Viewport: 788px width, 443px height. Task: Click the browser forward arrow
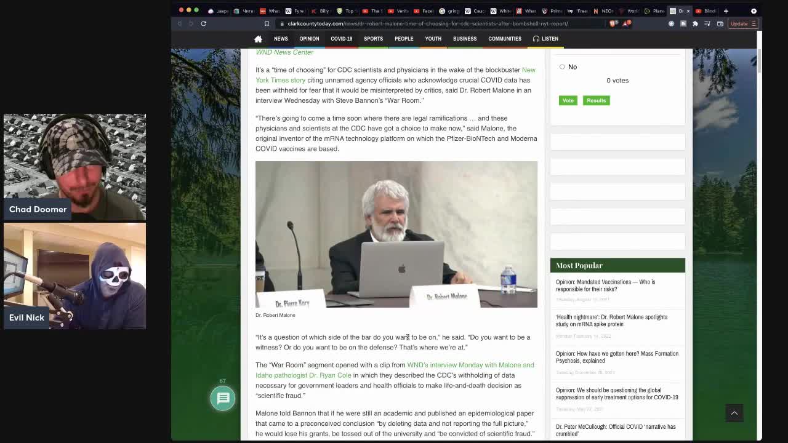pyautogui.click(x=191, y=23)
